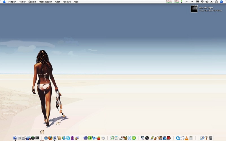
Task: Launch Safari from the dock
Action: click(x=46, y=138)
